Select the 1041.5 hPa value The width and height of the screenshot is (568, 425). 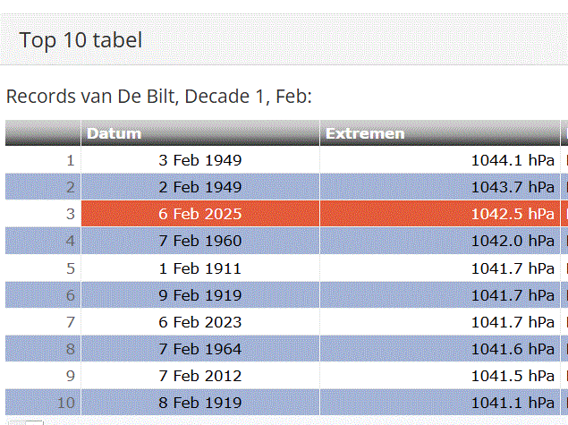pos(513,376)
